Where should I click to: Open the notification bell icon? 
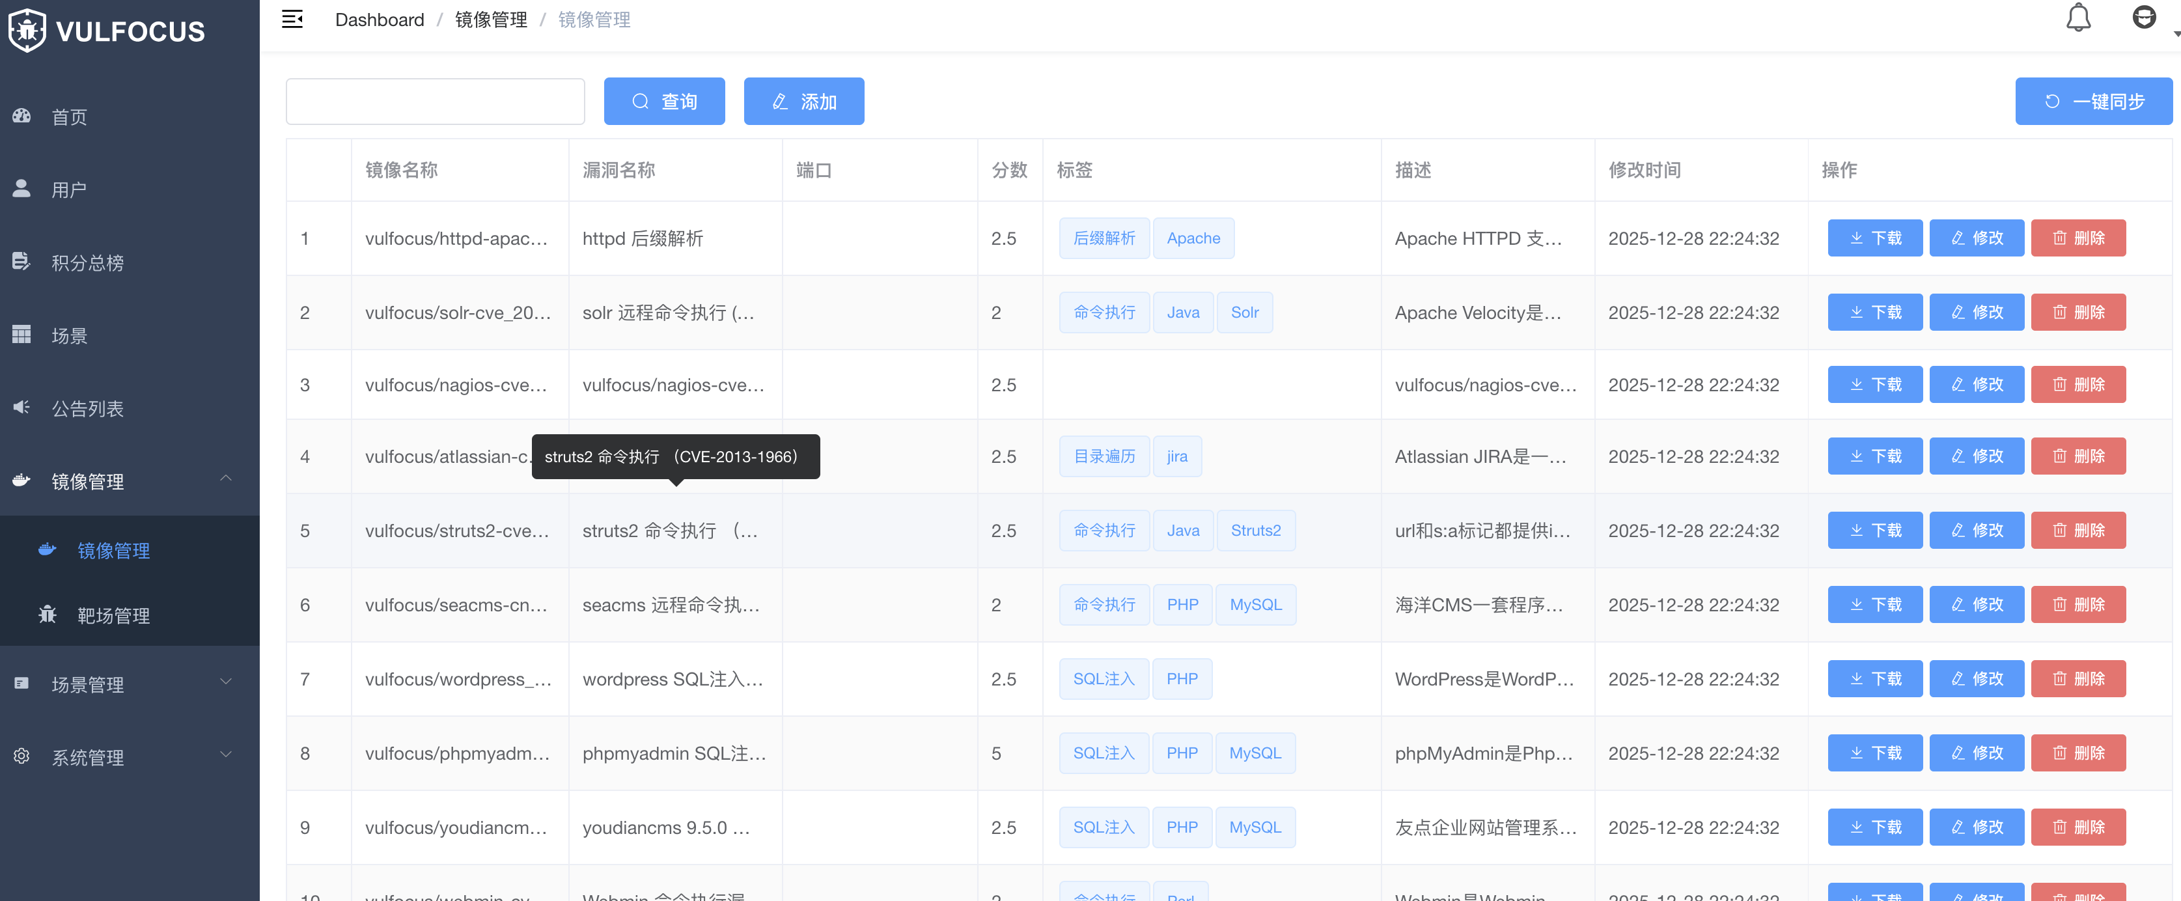(2077, 18)
